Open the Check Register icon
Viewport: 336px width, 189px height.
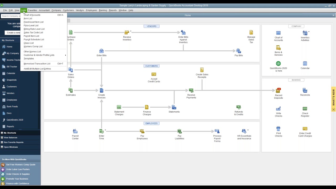click(x=305, y=109)
